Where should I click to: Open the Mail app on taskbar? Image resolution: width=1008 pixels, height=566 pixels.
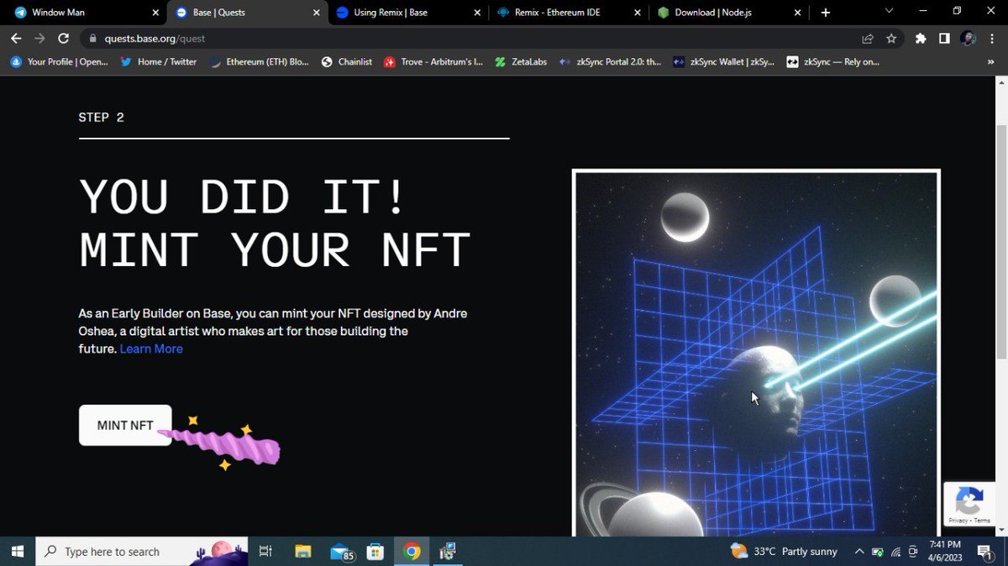pos(340,551)
